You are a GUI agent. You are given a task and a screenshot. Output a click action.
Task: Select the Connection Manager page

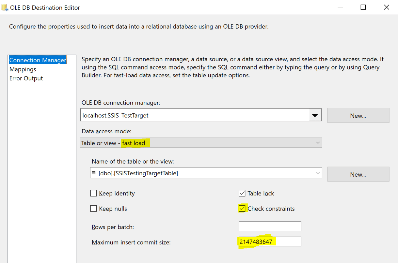tap(38, 60)
